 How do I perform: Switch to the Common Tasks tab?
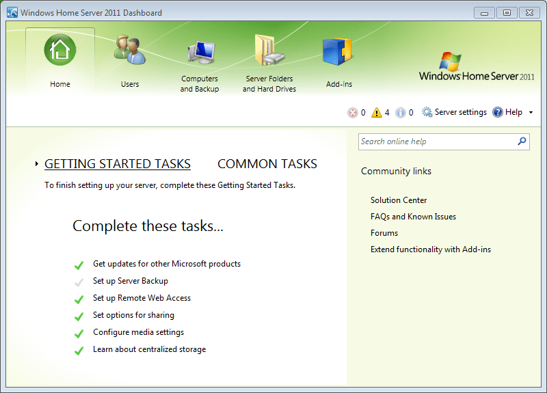[267, 164]
